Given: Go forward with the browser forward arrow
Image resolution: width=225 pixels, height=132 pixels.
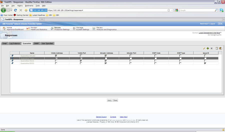Looking at the screenshot, I should coord(8,10).
